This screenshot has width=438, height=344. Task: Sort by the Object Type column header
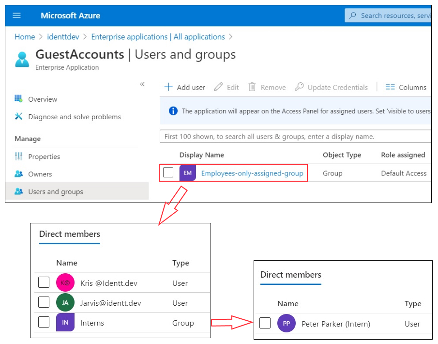pyautogui.click(x=342, y=155)
